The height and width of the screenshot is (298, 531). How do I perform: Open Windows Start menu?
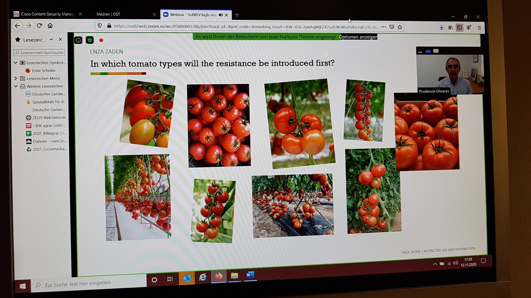click(x=23, y=286)
